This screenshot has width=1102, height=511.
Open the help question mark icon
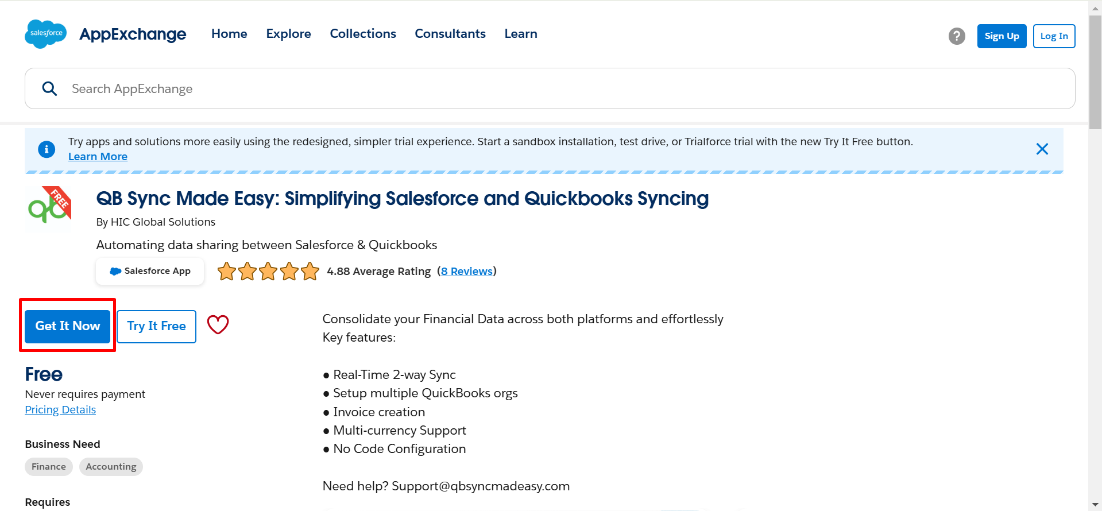click(x=957, y=36)
